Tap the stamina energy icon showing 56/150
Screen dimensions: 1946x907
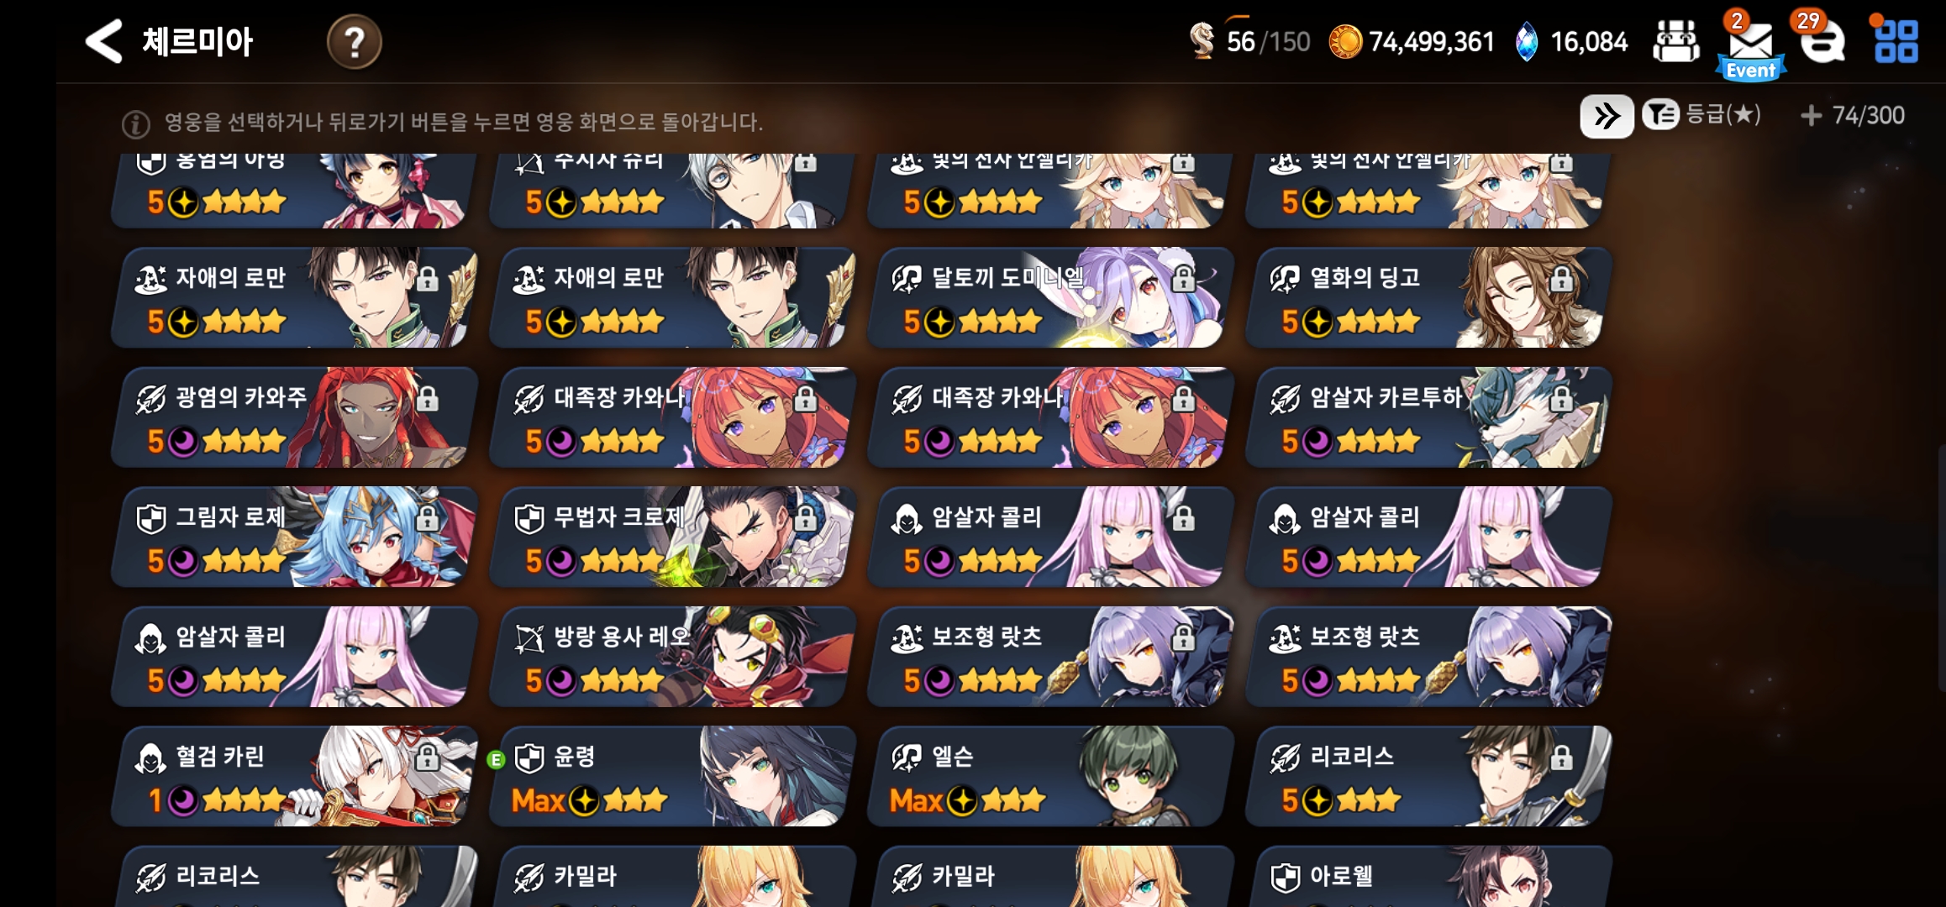pos(1202,40)
